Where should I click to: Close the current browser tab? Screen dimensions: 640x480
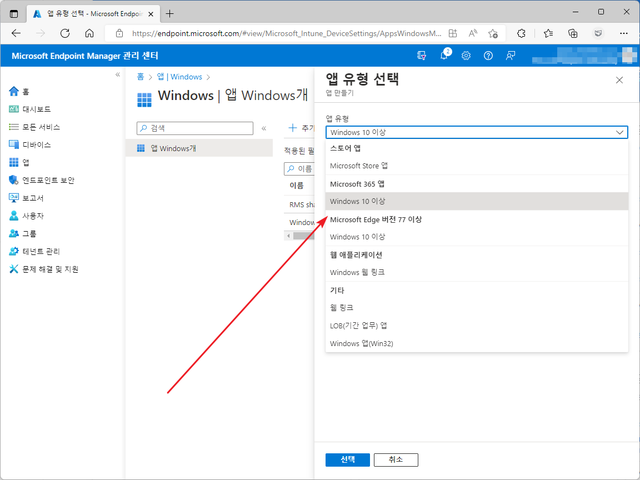(151, 14)
